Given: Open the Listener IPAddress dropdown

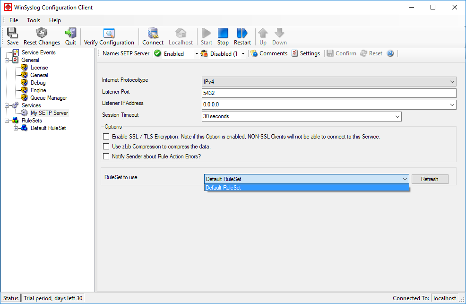Looking at the screenshot, I should pyautogui.click(x=452, y=104).
